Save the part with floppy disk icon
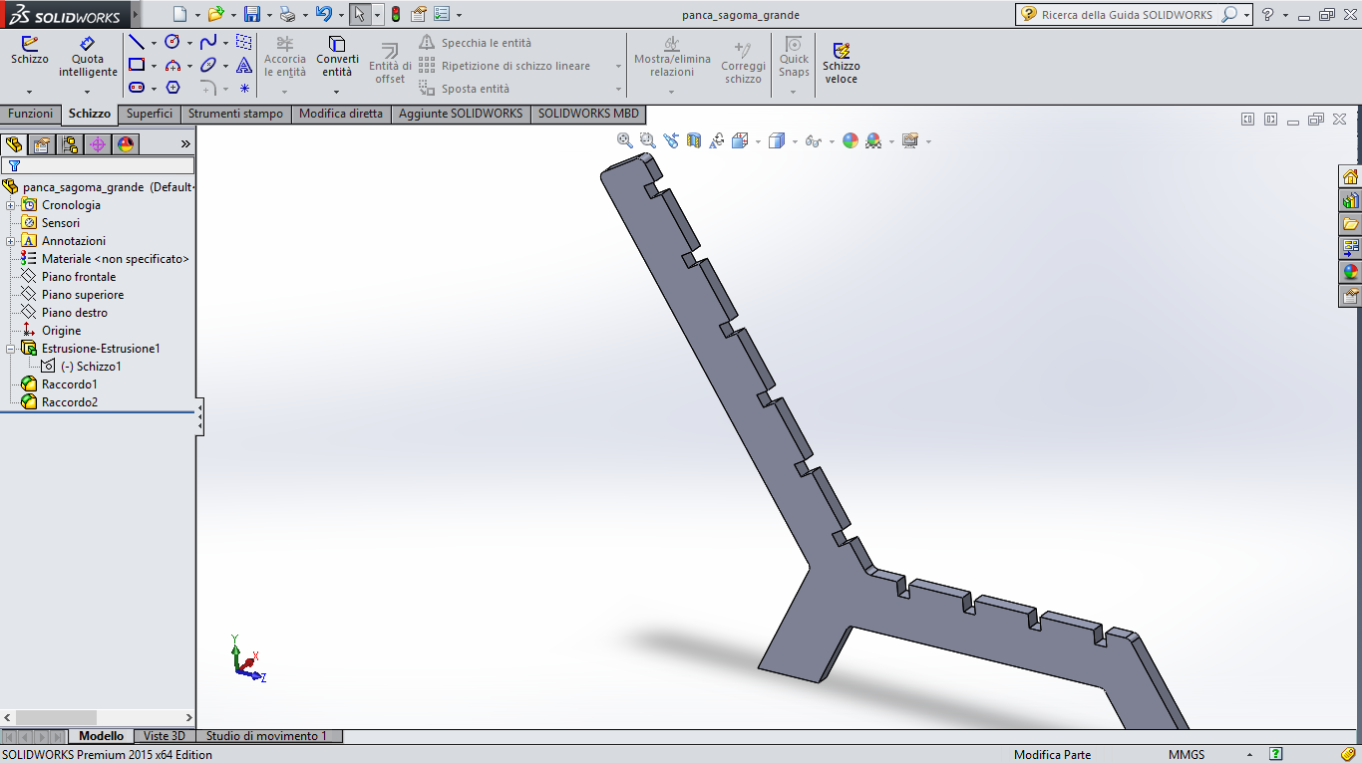 [x=252, y=14]
